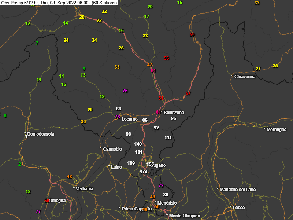Viewport: 293px width, 220px height.
Task: Select the Morbegno town marker
Action: pos(265,128)
